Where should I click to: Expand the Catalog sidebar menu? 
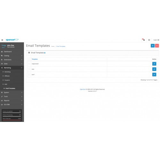pos(12,56)
